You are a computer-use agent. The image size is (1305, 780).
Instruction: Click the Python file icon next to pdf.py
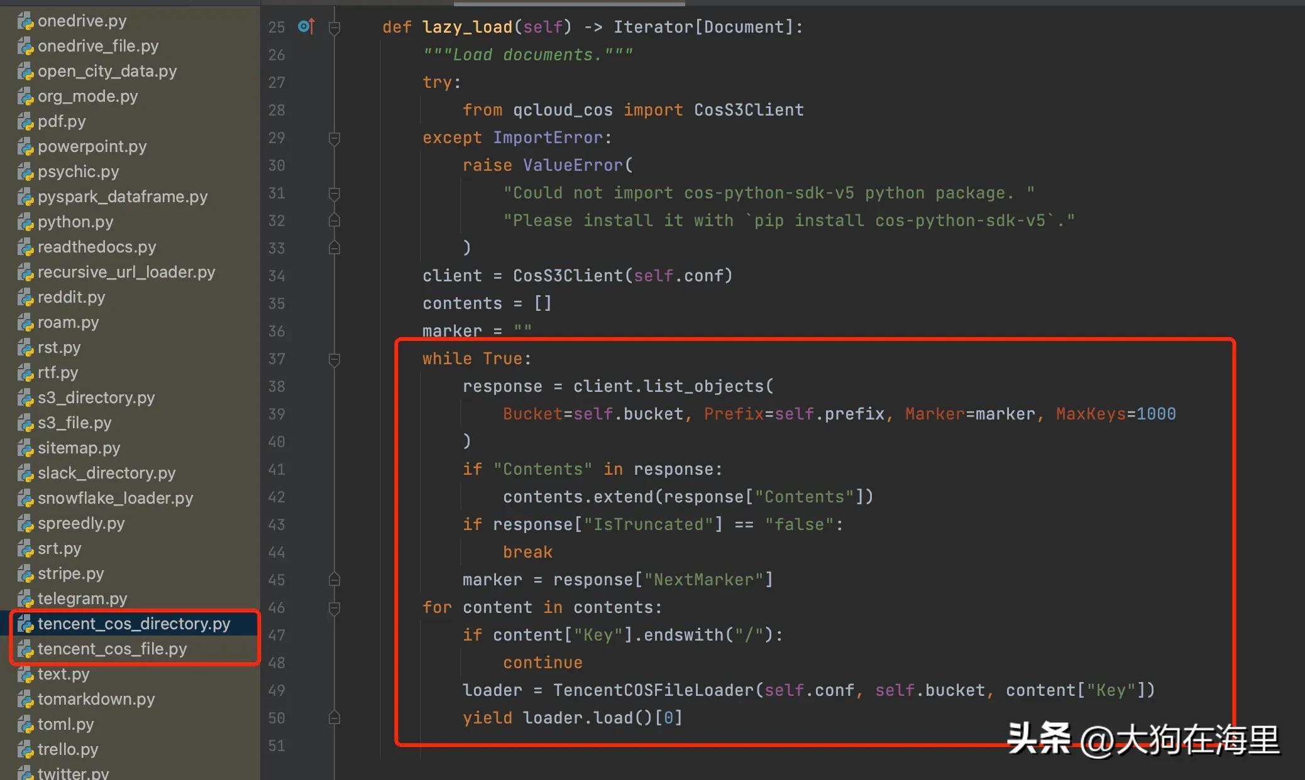tap(25, 122)
